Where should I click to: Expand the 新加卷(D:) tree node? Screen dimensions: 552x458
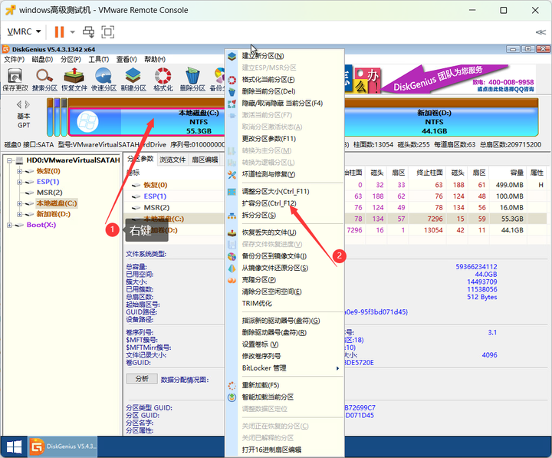point(20,214)
